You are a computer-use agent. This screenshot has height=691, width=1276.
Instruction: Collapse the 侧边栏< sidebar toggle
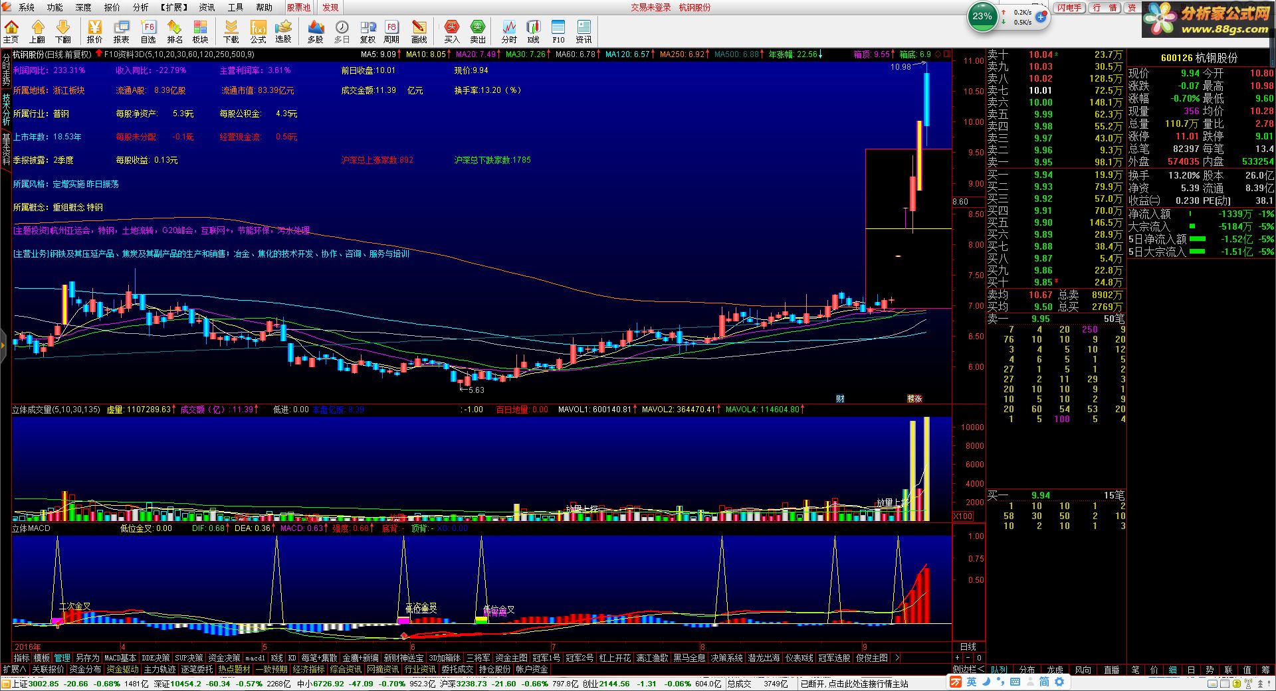pyautogui.click(x=968, y=669)
